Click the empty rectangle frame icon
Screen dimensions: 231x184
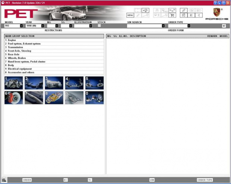138,10
